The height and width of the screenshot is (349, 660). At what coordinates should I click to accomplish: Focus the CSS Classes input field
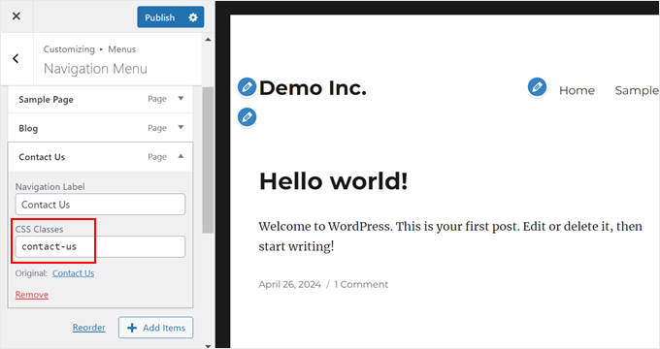pos(100,247)
